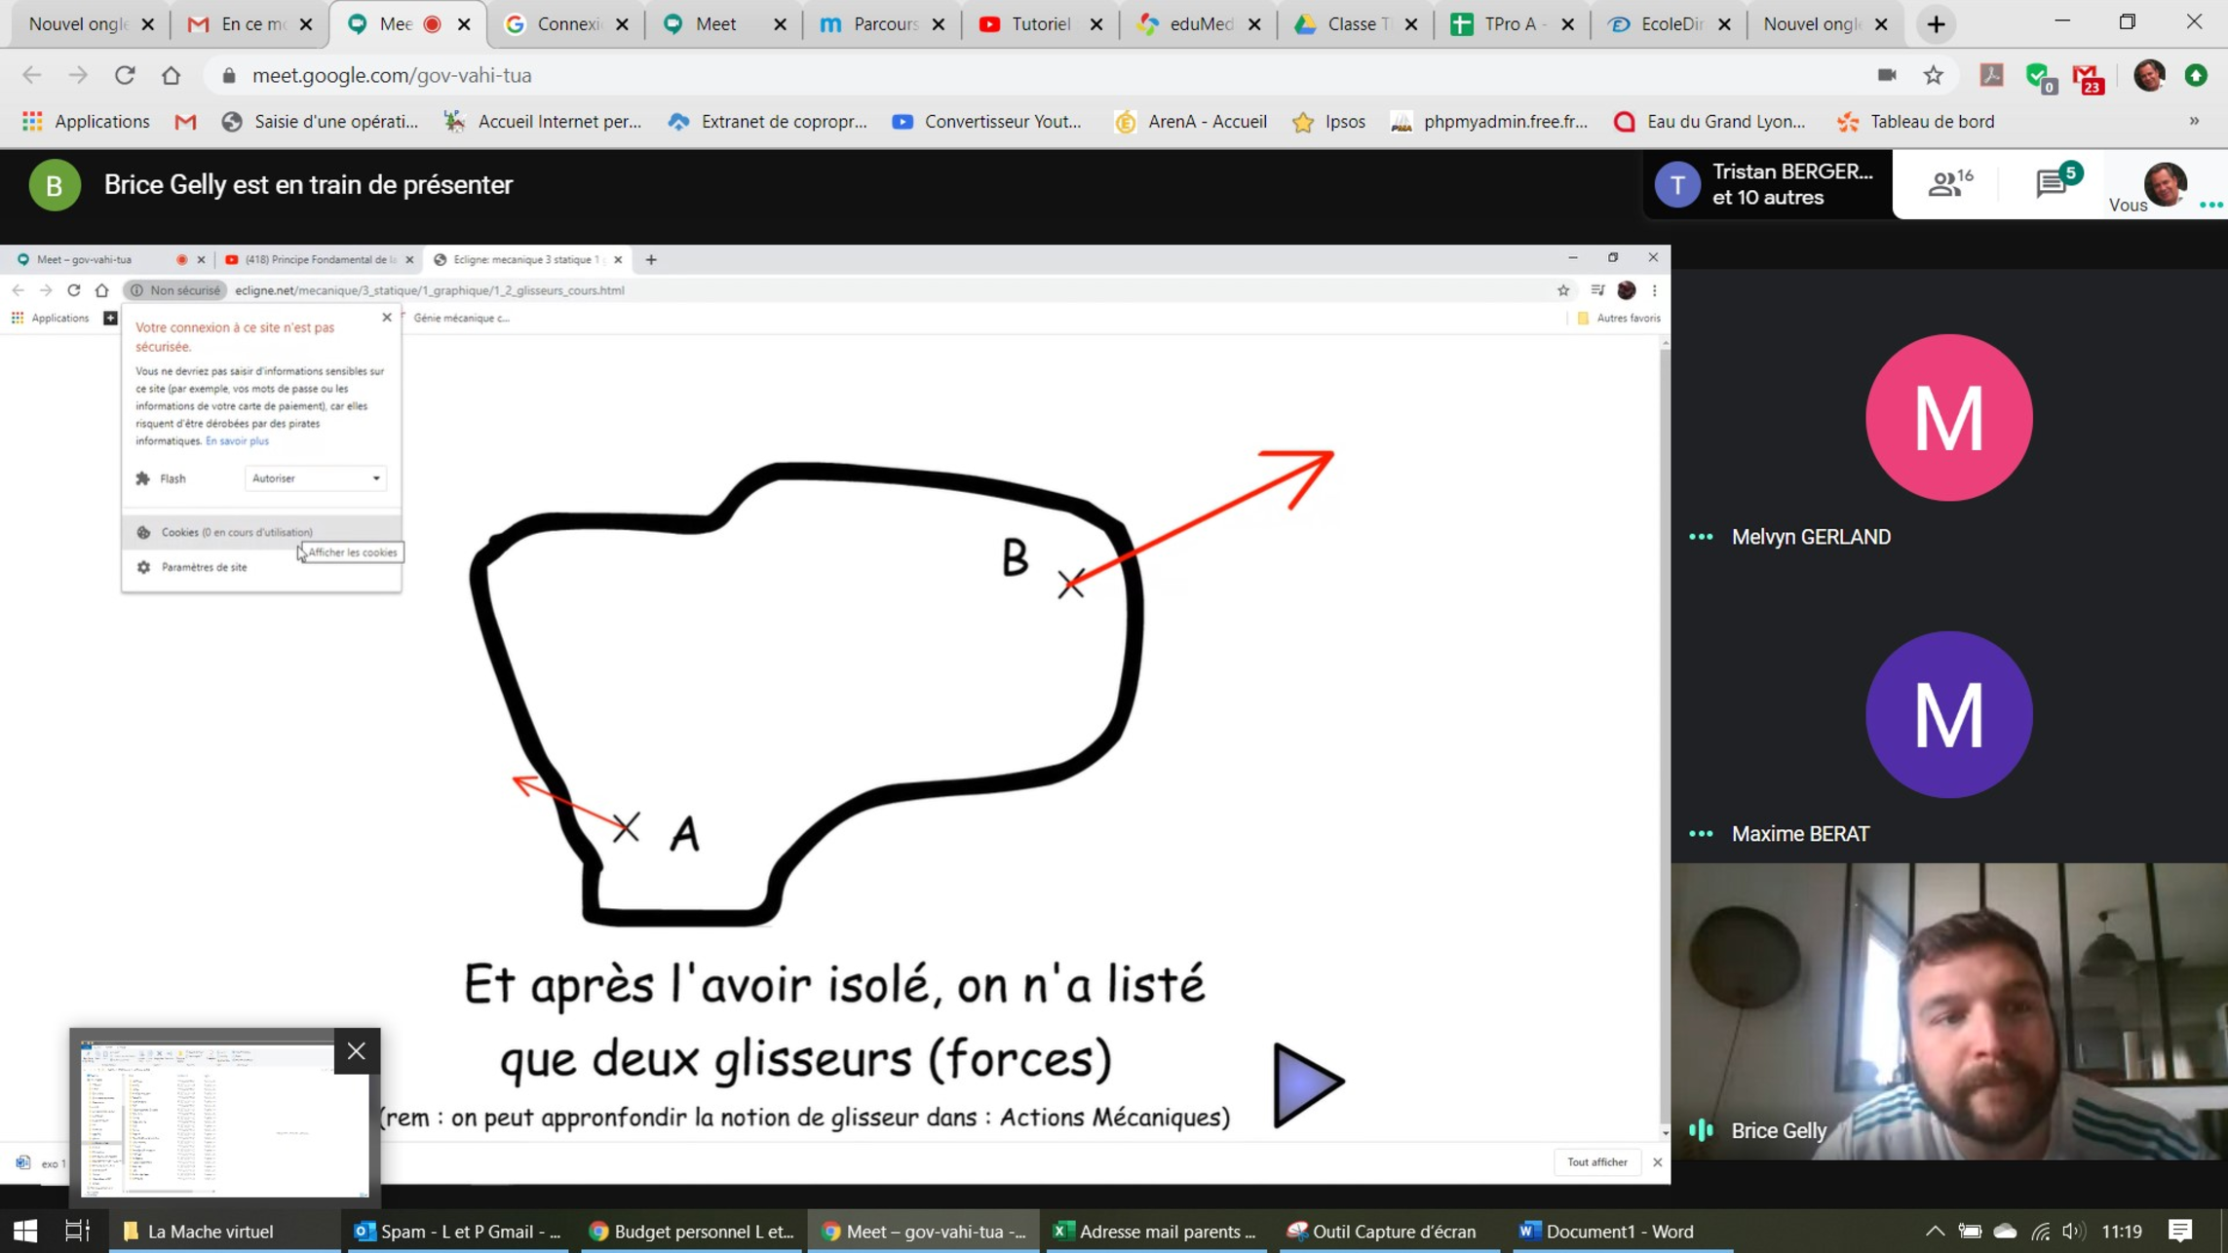Switch to the EcoleDirecte tab

[x=1670, y=24]
